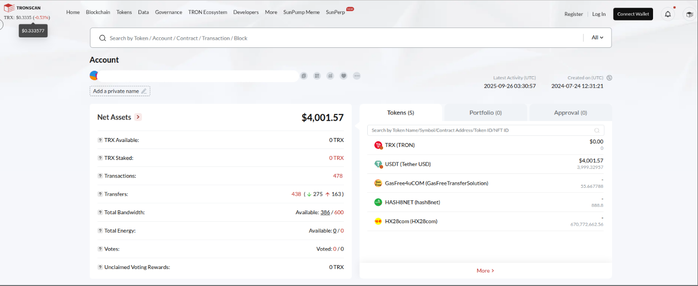
Task: Open the three-dots more options icon
Action: point(357,76)
